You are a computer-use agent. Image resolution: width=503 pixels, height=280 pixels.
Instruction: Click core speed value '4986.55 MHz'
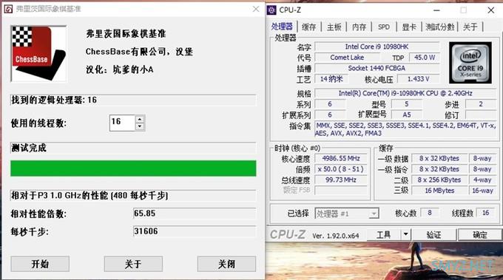[x=341, y=159]
